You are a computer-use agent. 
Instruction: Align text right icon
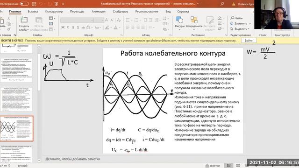[138, 28]
